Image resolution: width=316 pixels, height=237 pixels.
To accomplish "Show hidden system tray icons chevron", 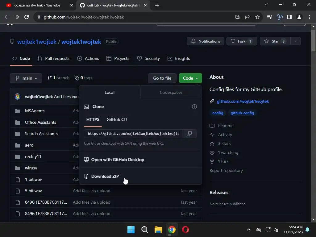I will point(249,230).
